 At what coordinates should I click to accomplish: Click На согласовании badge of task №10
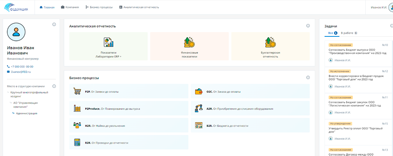coord(340,45)
